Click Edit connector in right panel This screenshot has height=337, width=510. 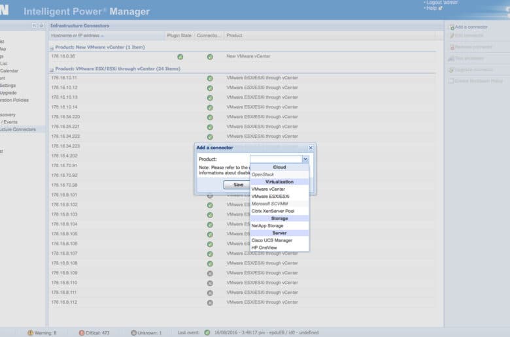(x=469, y=35)
